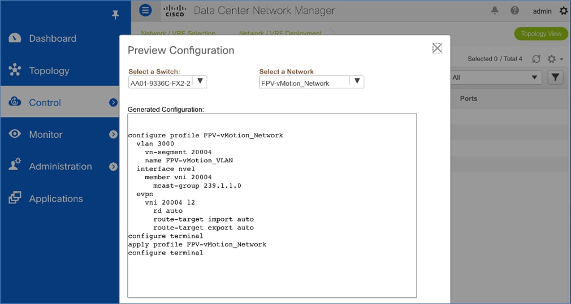The width and height of the screenshot is (571, 304).
Task: Expand the Monitor submenu arrow
Action: [x=113, y=134]
